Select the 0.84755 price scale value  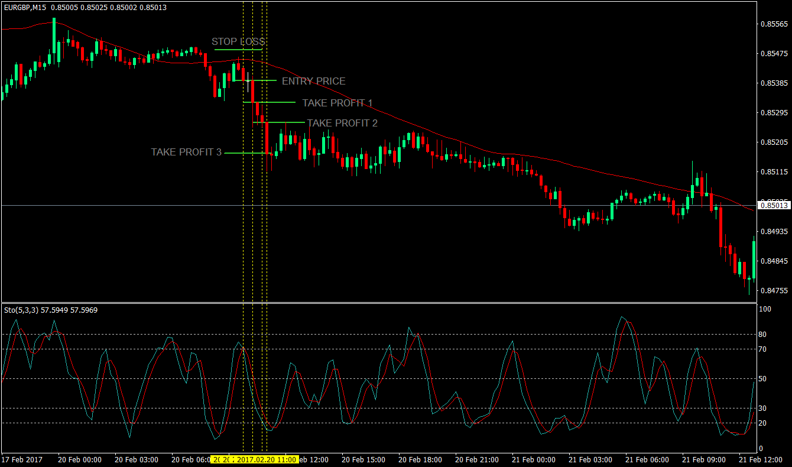click(x=774, y=289)
